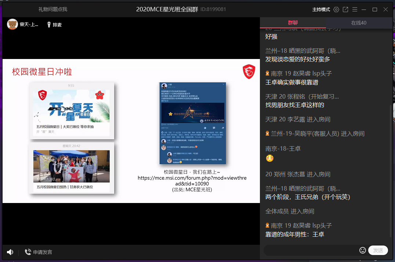Click slide heading 校园微星日冲啦
This screenshot has width=395, height=262.
(42, 72)
